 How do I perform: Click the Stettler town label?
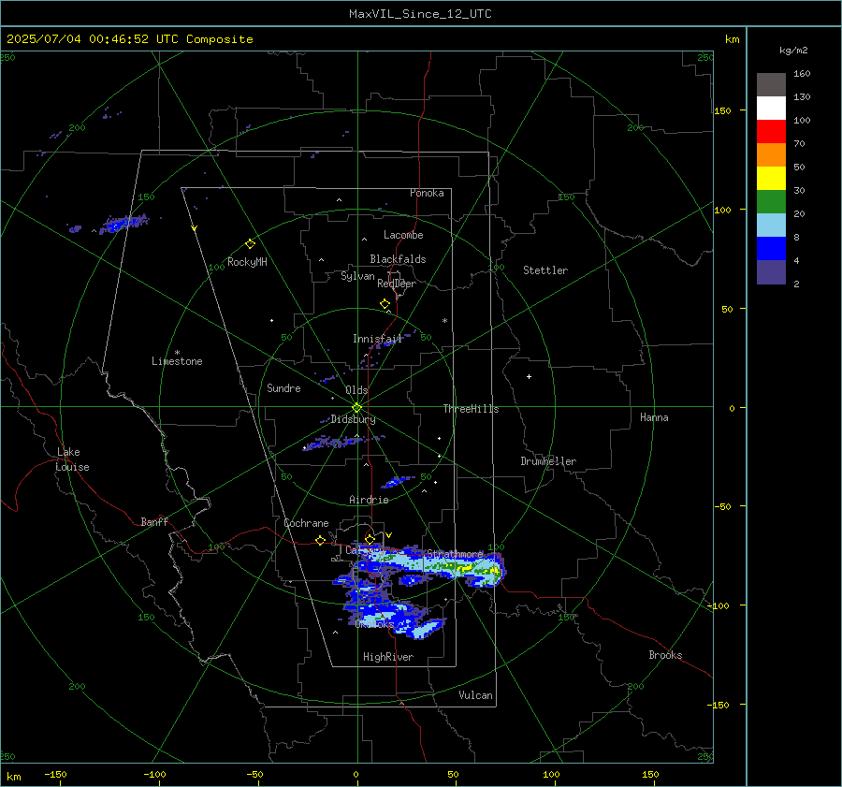pyautogui.click(x=545, y=270)
